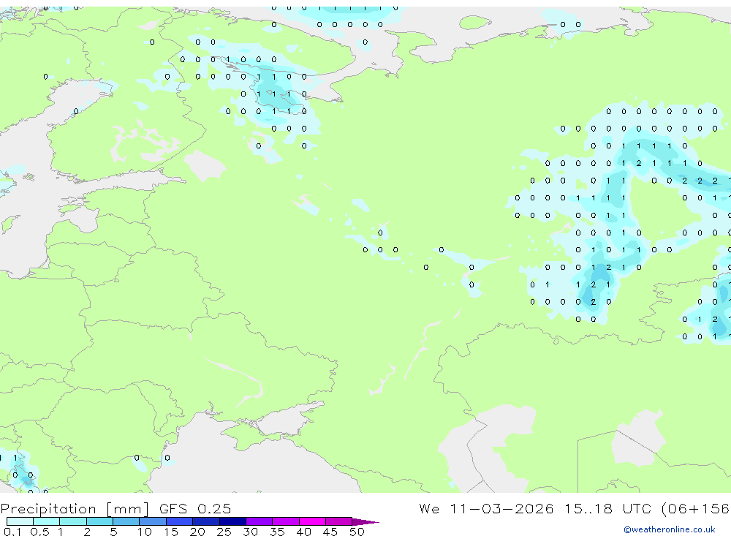Click the '(06+156' forecast run text

point(696,509)
